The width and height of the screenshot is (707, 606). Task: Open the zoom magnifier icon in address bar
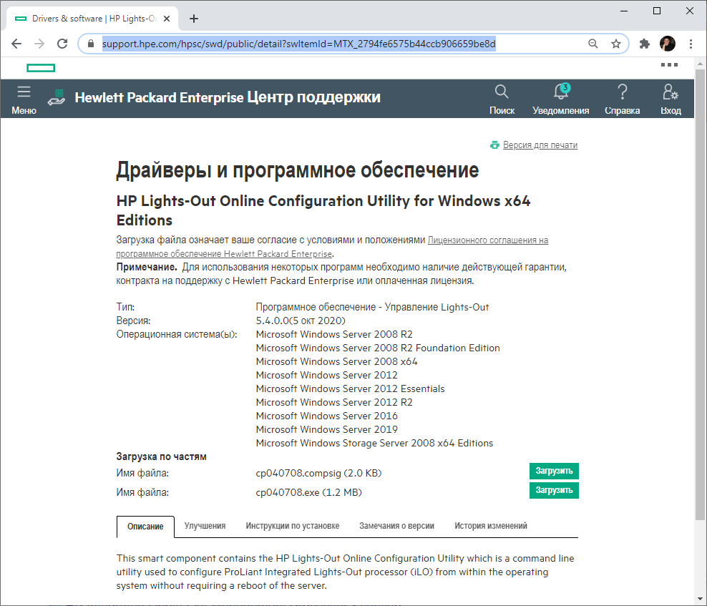(593, 44)
